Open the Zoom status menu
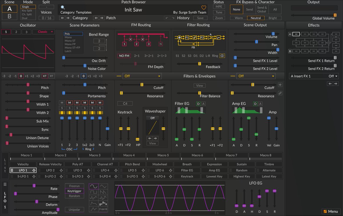This screenshot has width=343, height=216. click(x=219, y=18)
